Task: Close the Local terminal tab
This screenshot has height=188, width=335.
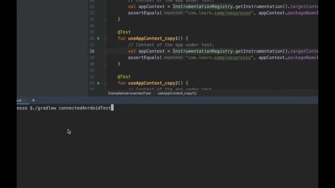Action: coord(25,100)
